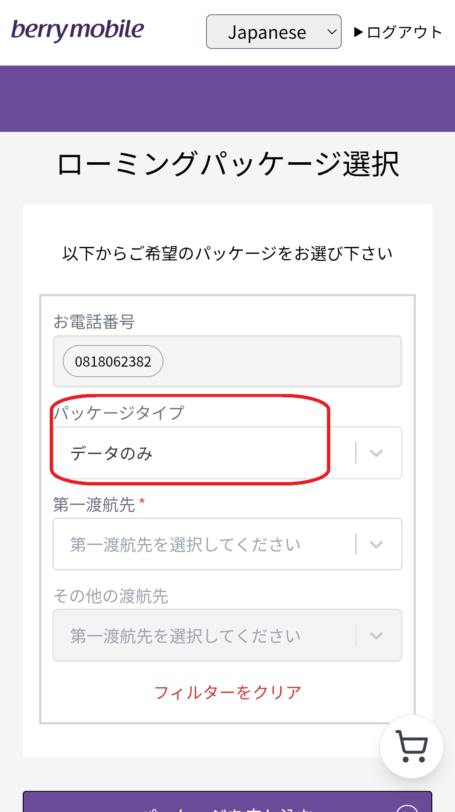Select phone number chip 0818062382

coord(113,361)
